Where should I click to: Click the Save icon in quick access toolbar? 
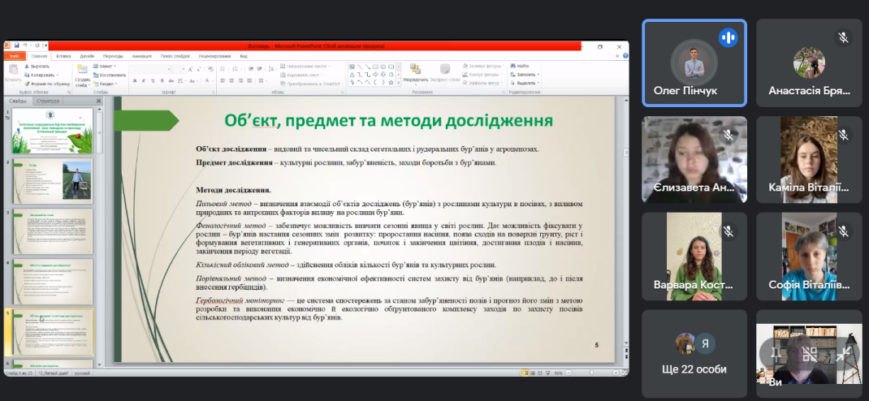(17, 45)
